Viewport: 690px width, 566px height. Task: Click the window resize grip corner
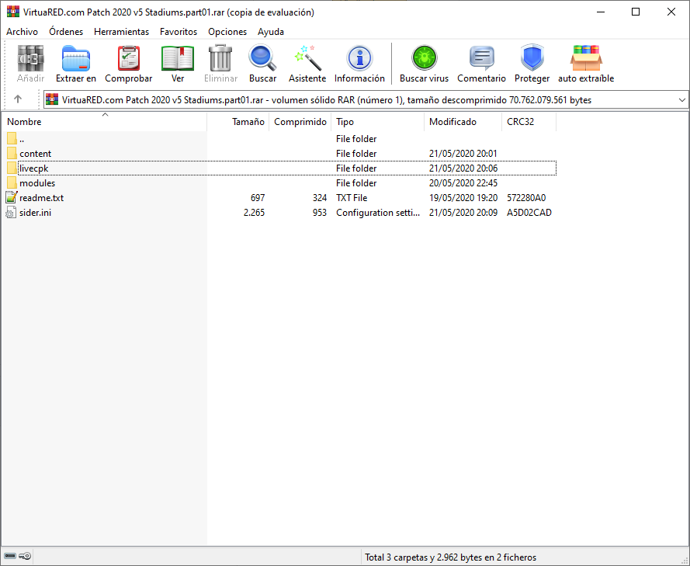(683, 559)
